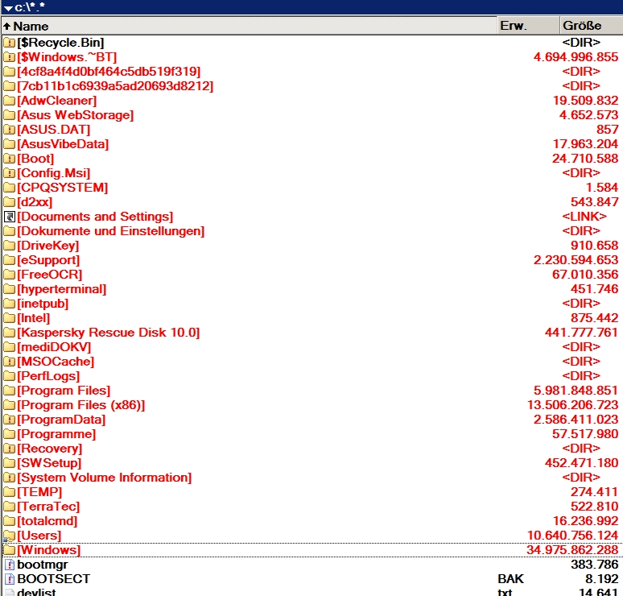Sort by the Erw. extension column header
The image size is (623, 596).
(529, 26)
